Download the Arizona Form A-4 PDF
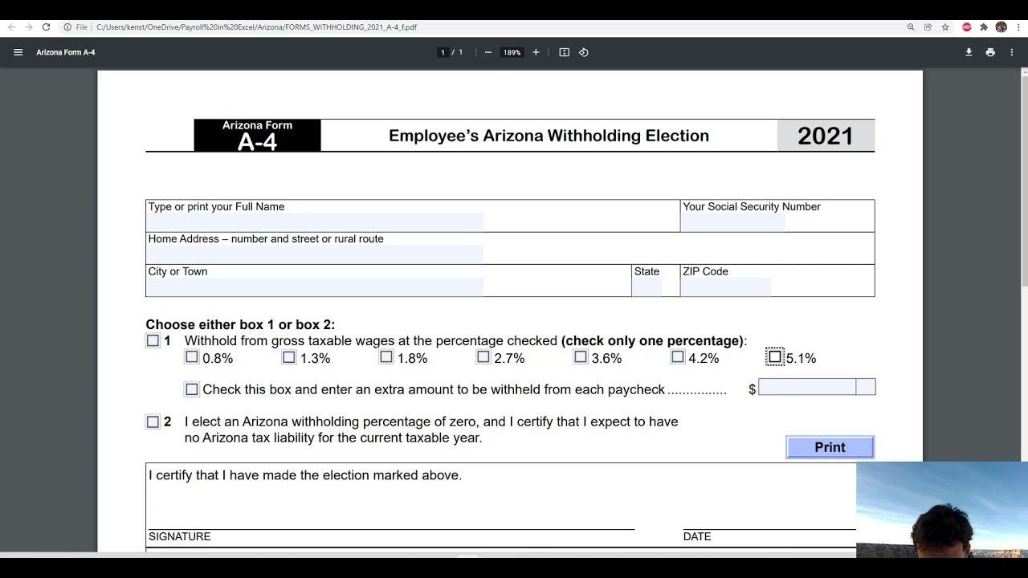The width and height of the screenshot is (1028, 578). (x=969, y=52)
